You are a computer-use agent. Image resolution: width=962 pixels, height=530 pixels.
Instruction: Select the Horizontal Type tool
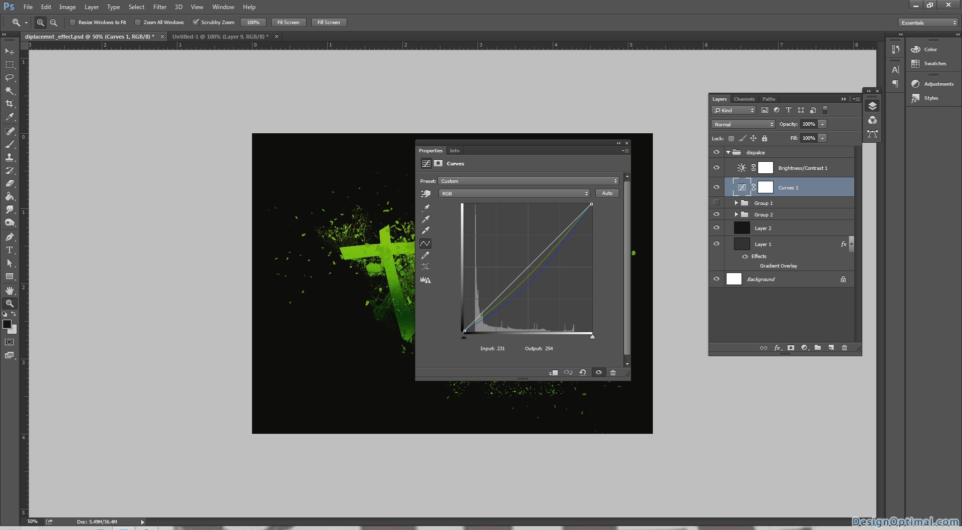(10, 250)
